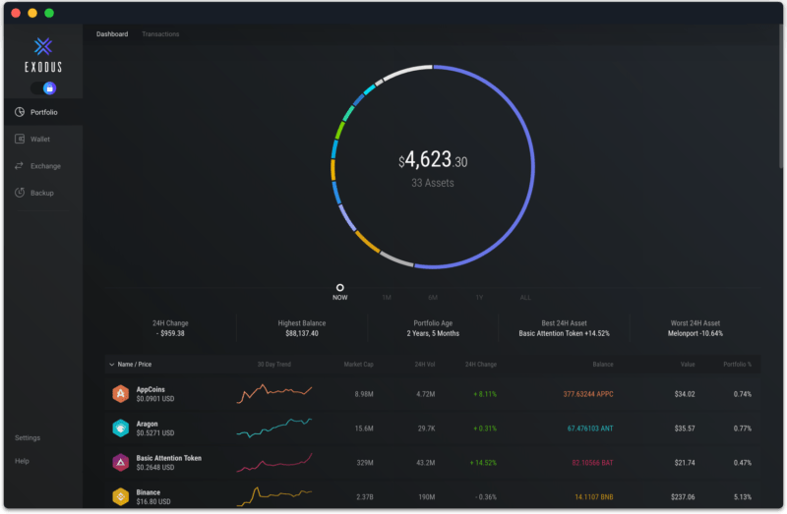
Task: Open the Portfolio section
Action: (43, 112)
